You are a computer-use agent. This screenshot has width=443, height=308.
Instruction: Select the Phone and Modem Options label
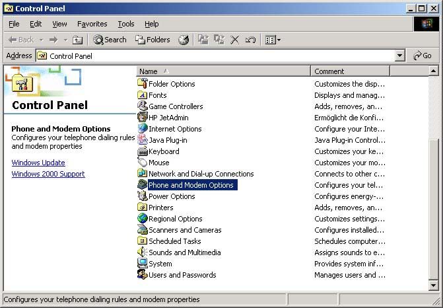click(x=191, y=185)
